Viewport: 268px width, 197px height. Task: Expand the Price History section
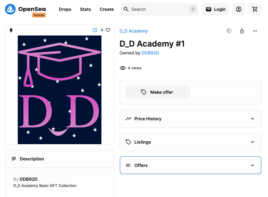point(190,119)
